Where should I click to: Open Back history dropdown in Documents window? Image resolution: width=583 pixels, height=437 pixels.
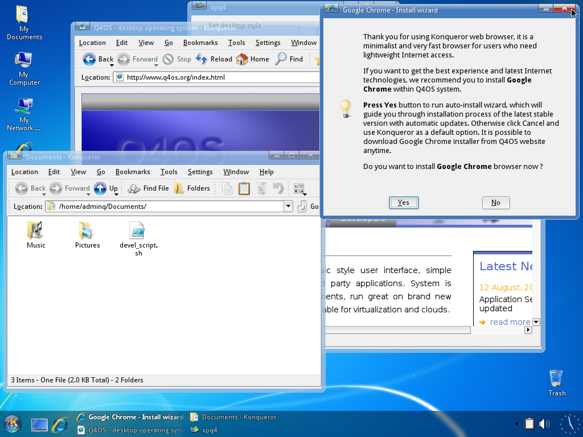pyautogui.click(x=44, y=195)
